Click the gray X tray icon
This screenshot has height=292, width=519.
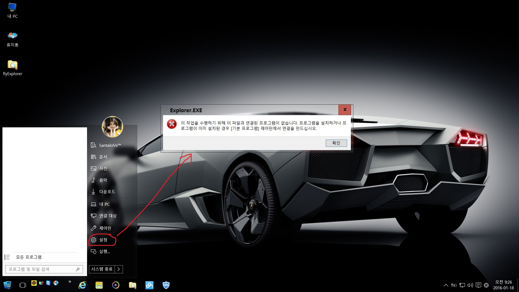pos(486,285)
